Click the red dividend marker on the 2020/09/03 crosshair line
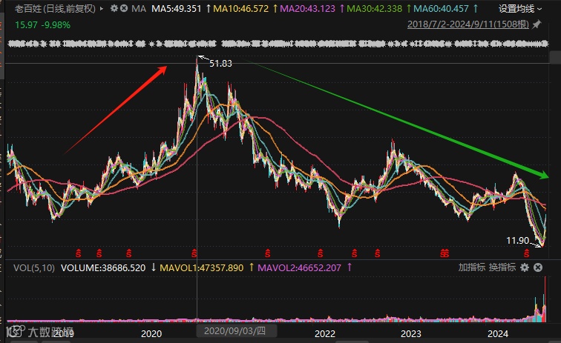This screenshot has height=343, width=561. click(194, 253)
